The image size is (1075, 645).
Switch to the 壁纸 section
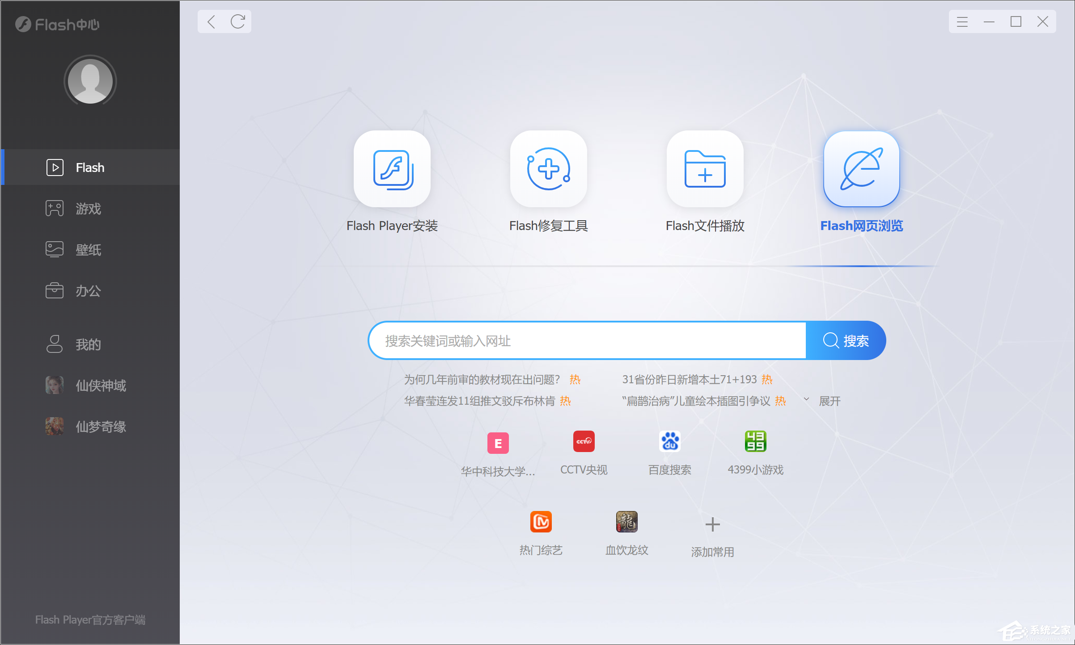(x=89, y=250)
